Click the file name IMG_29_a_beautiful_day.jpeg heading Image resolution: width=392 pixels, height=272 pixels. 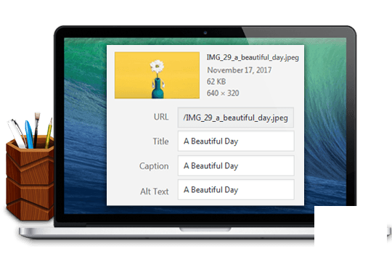click(253, 57)
